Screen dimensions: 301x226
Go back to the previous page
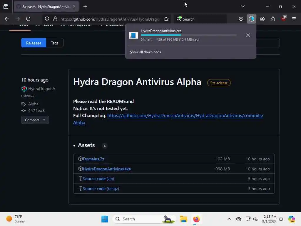[x=7, y=19]
